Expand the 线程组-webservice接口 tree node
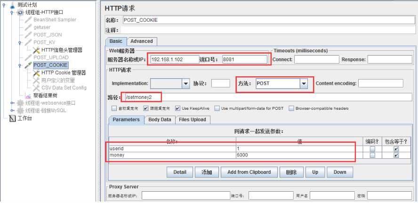The height and width of the screenshot is (203, 418). pyautogui.click(x=12, y=103)
